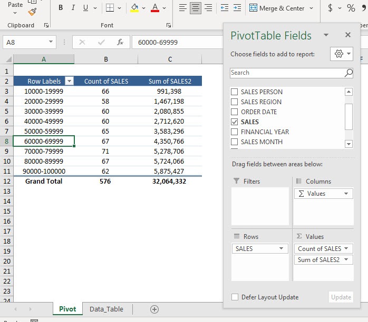Click Paste button
Screen dimensions: 368x322
coord(15,5)
